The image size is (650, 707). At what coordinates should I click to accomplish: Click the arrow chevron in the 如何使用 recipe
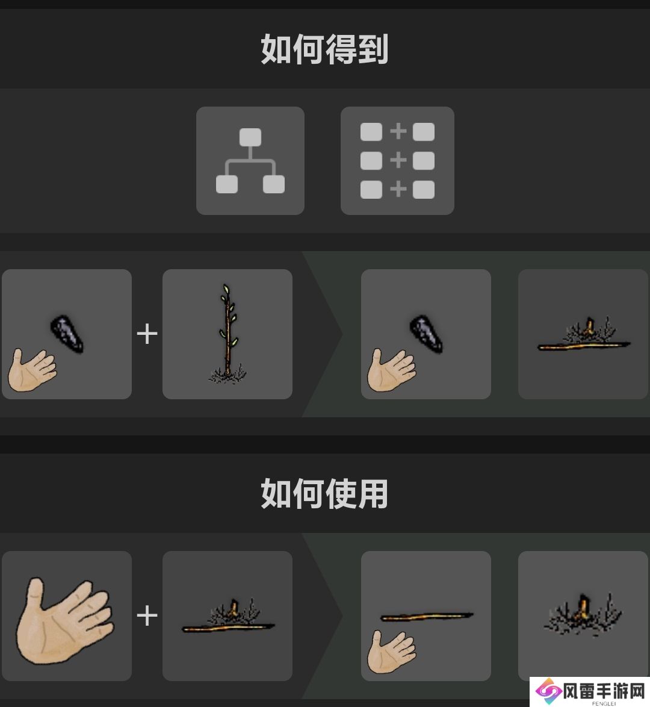point(323,616)
